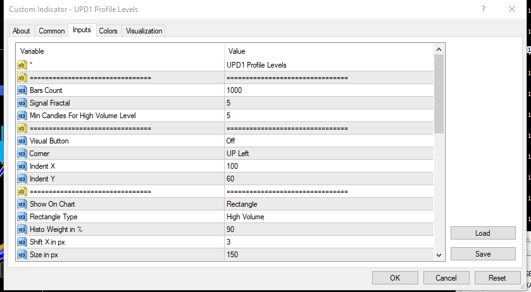Go to the Common tab
This screenshot has width=531, height=292.
[52, 31]
